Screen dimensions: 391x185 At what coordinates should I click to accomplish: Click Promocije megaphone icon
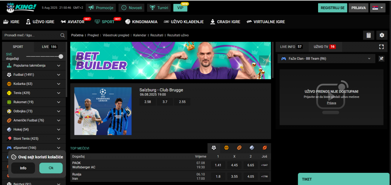(x=91, y=8)
